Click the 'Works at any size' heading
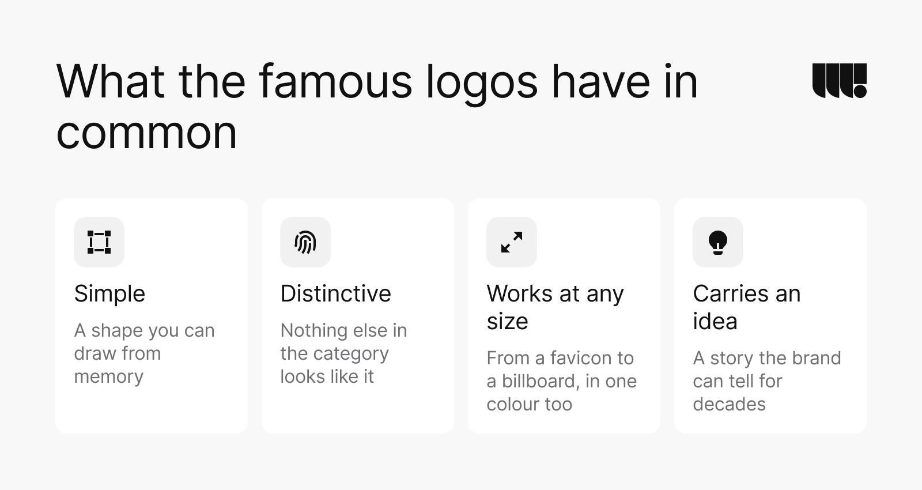The height and width of the screenshot is (490, 922). (556, 307)
